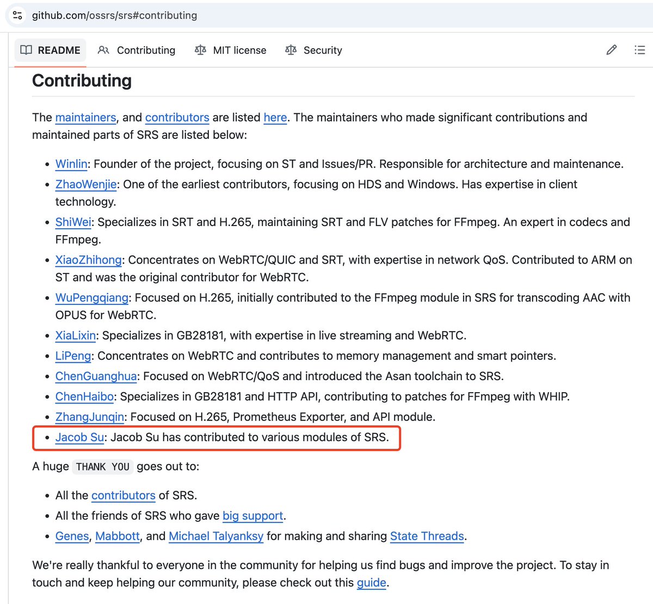Open the README tab

(x=51, y=50)
